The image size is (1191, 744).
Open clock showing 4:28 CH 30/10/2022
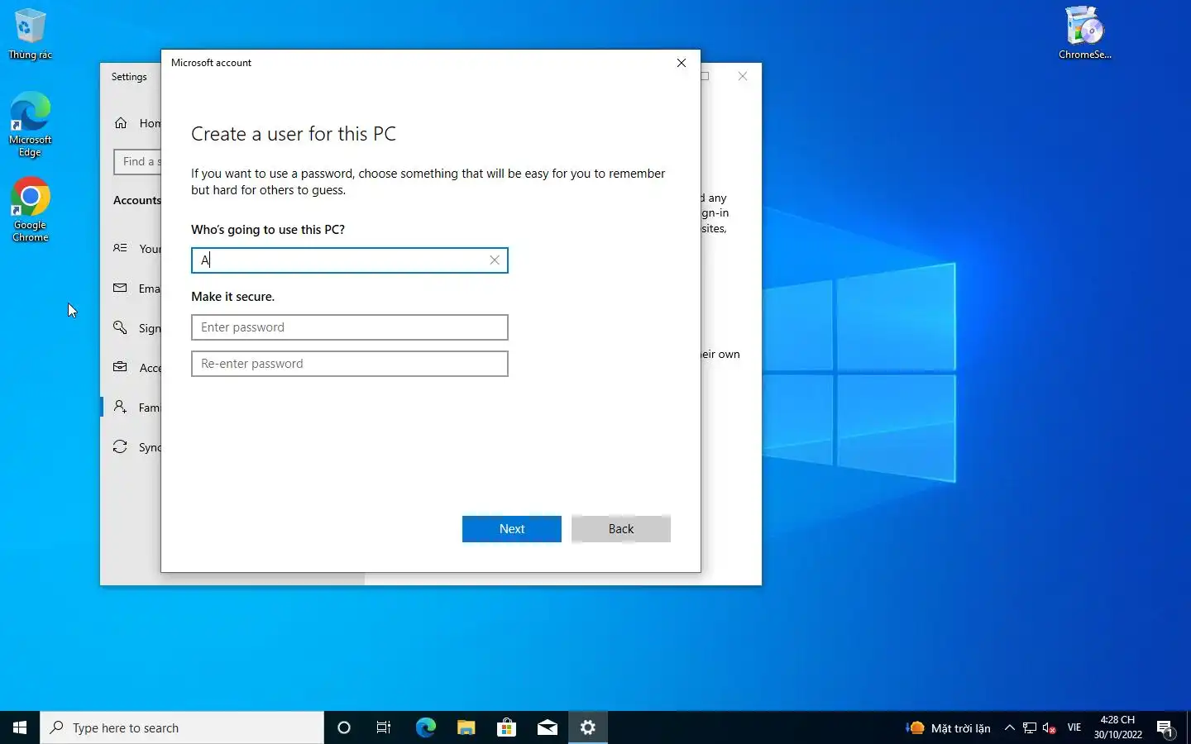click(x=1118, y=727)
